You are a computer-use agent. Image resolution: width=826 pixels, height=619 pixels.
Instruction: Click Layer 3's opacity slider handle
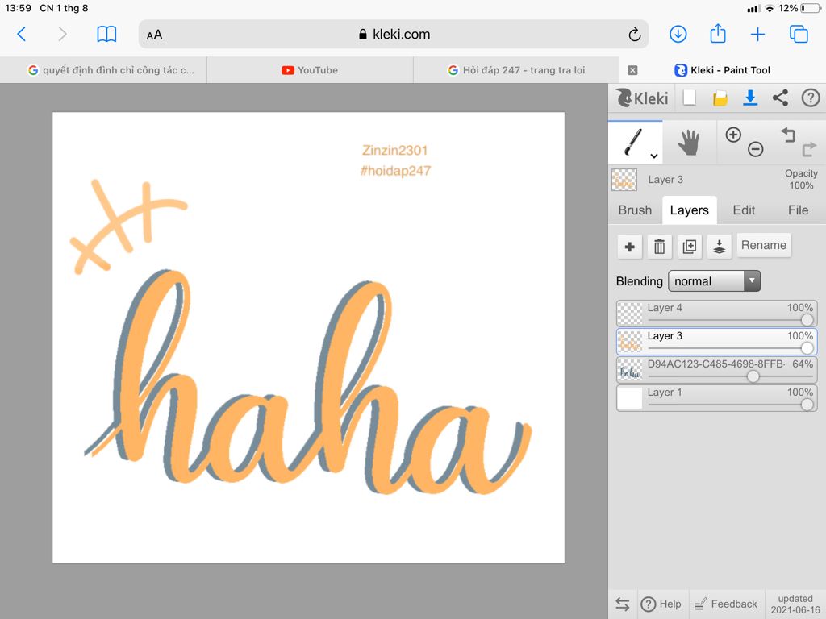coord(807,348)
